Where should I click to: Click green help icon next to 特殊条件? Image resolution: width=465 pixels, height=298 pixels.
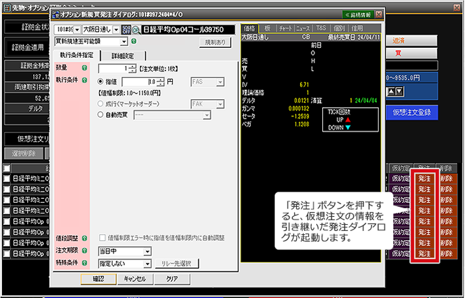tap(84, 263)
